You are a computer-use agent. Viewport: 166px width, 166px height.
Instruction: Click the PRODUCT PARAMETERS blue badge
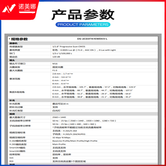pos(83,24)
